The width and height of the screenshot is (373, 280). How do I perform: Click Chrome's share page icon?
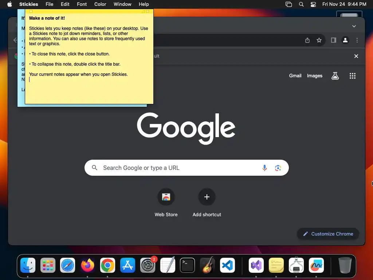click(x=307, y=40)
